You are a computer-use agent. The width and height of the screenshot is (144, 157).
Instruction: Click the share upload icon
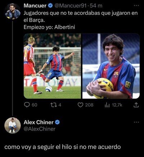tap(136, 105)
